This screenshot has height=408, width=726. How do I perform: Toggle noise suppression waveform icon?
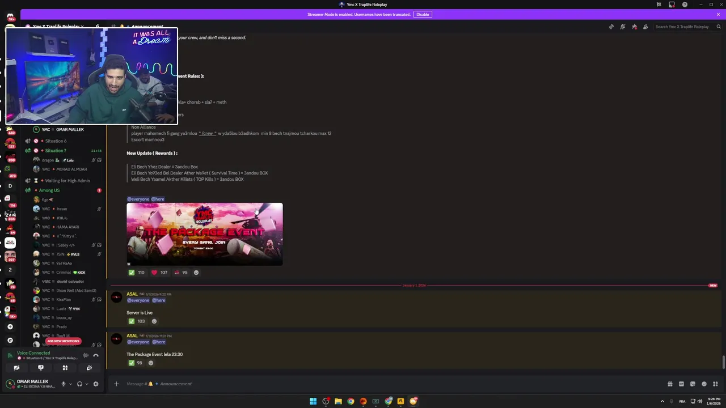pyautogui.click(x=85, y=355)
